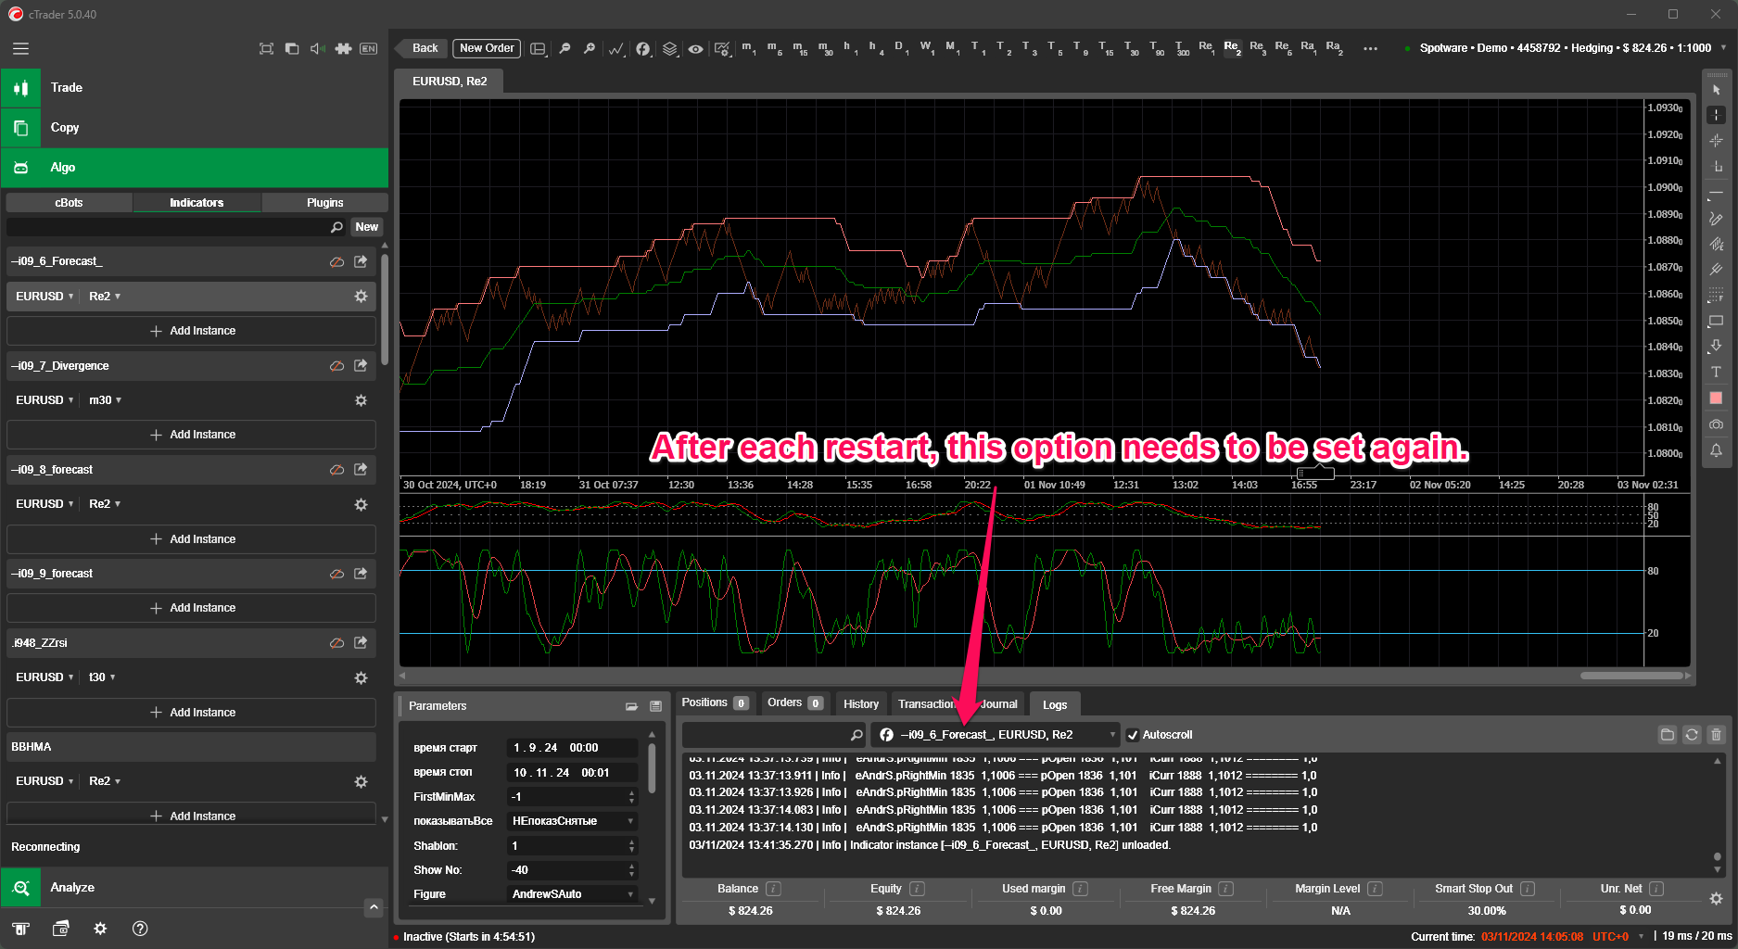Add Instance under i09_6_Forecast_
The width and height of the screenshot is (1738, 949).
(x=192, y=331)
